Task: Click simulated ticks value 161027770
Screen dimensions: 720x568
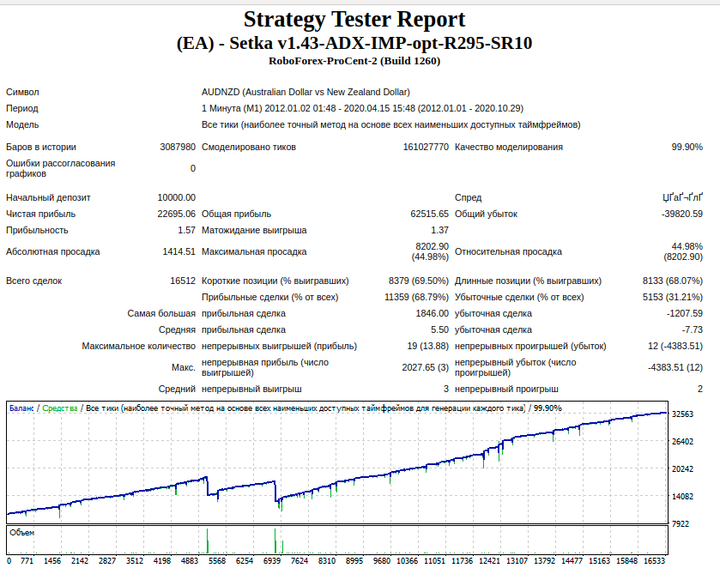Action: tap(426, 147)
